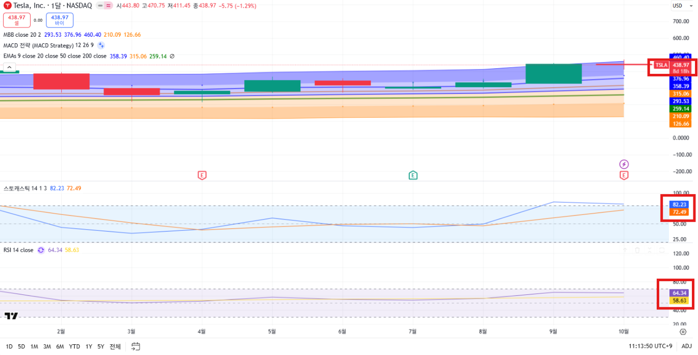Select the MACD 전략 strategy legend

pyautogui.click(x=48, y=45)
